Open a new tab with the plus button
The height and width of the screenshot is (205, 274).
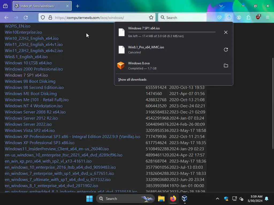tap(77, 6)
